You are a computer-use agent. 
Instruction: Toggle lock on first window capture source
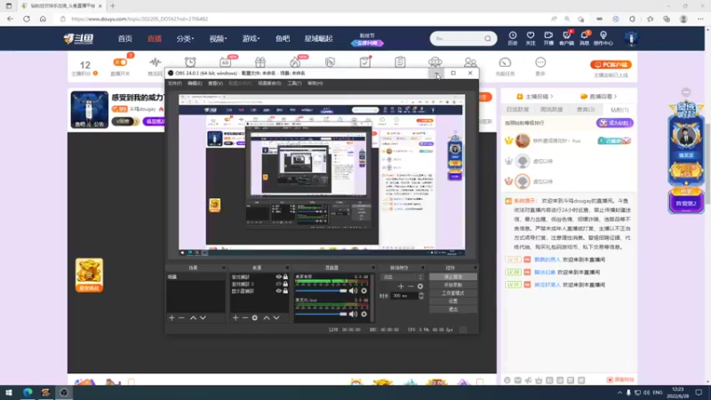[x=285, y=276]
